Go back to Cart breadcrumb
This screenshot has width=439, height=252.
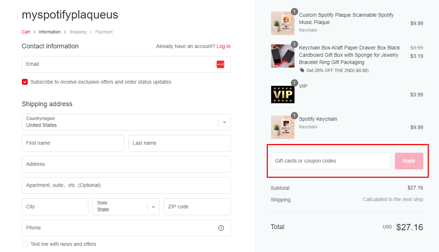pos(26,32)
